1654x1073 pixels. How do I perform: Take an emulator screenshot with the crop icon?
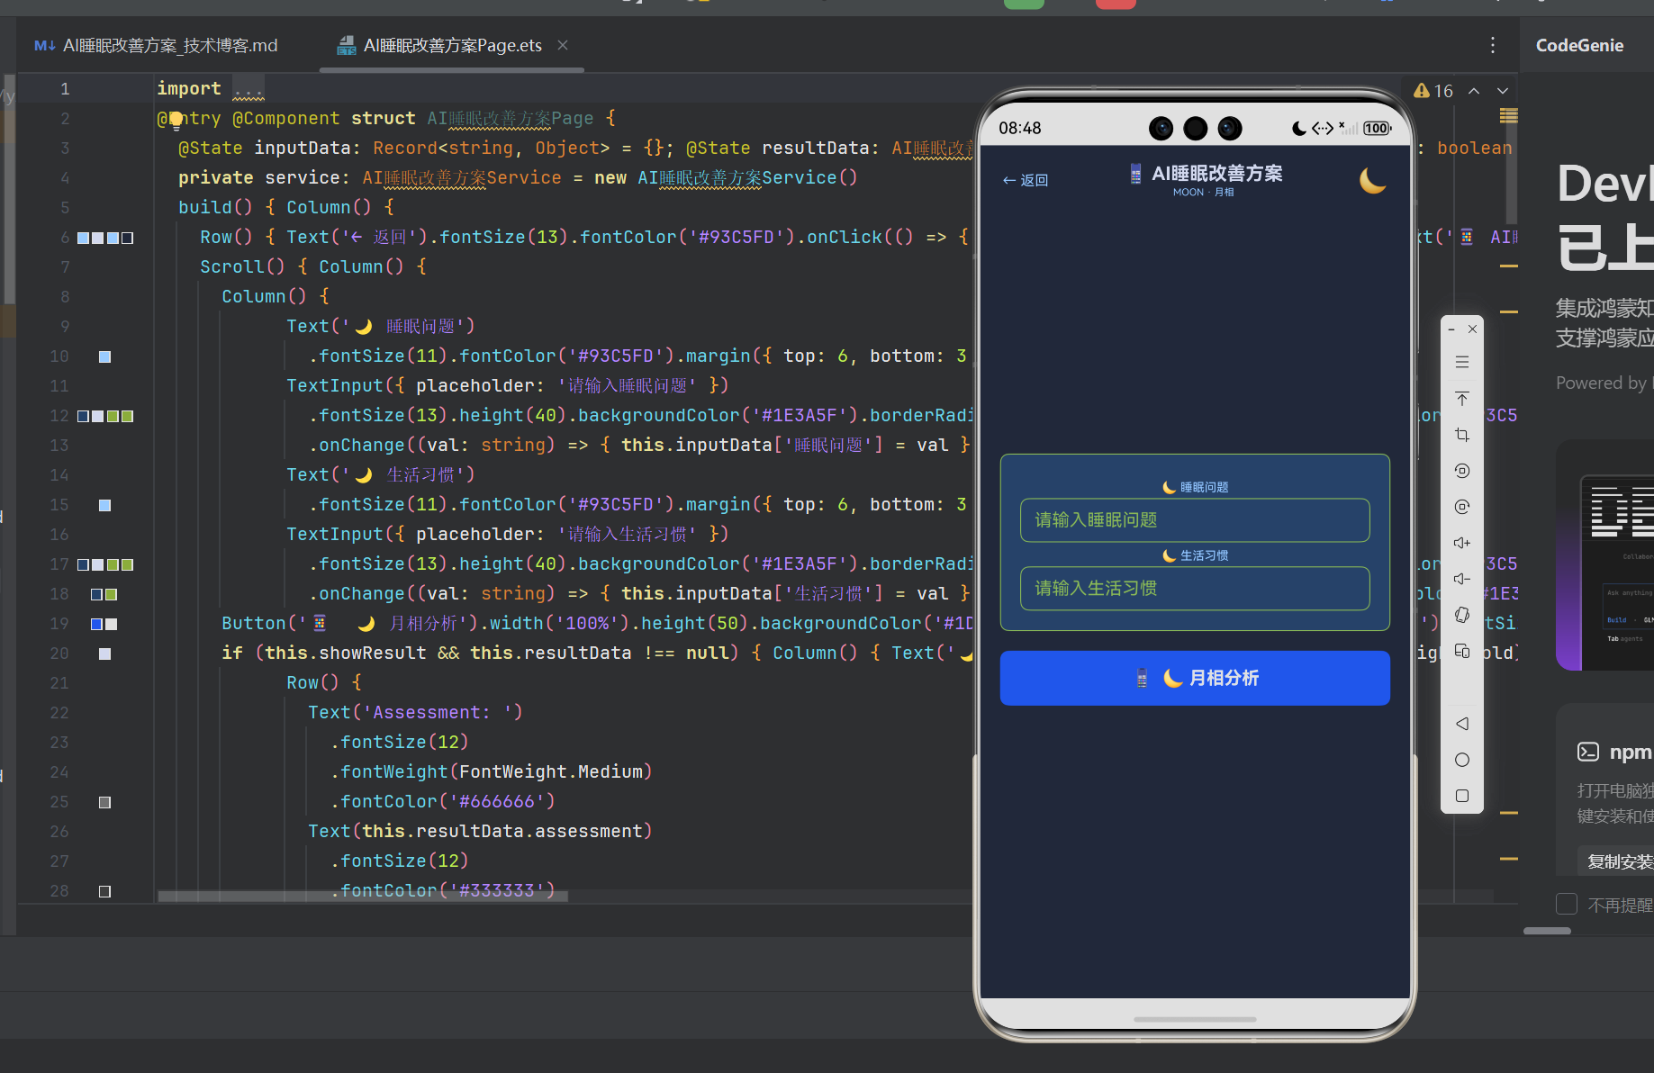(1462, 435)
